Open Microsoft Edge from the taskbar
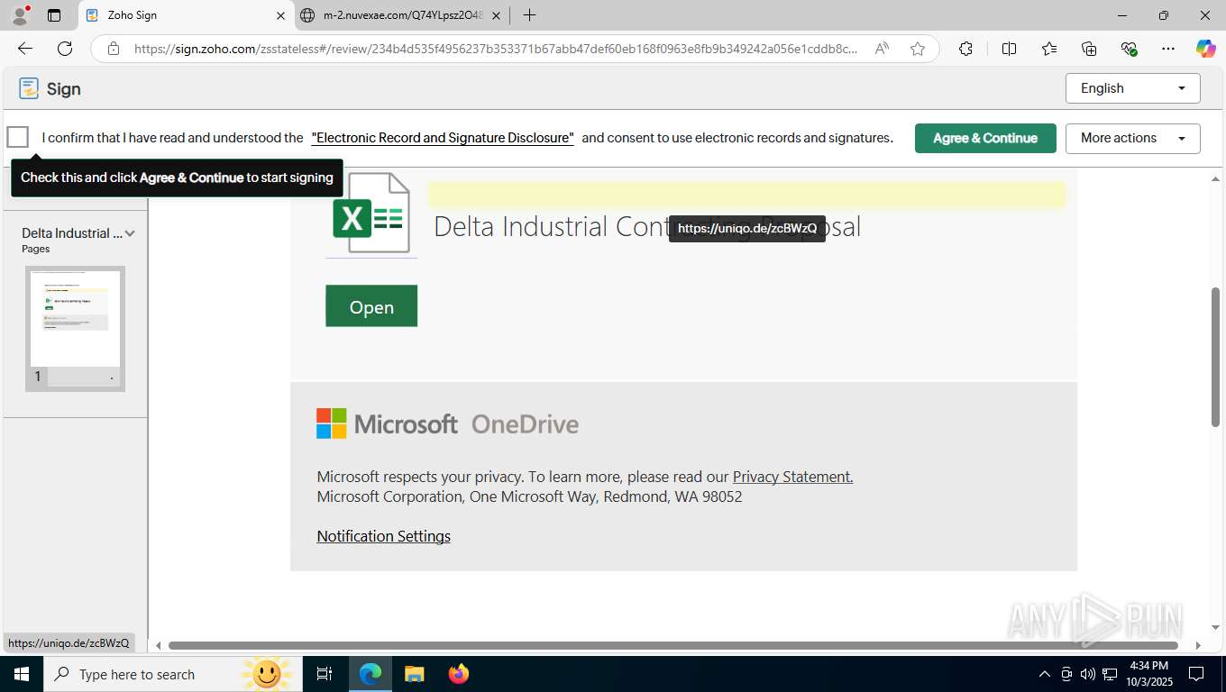This screenshot has width=1226, height=692. click(x=371, y=674)
